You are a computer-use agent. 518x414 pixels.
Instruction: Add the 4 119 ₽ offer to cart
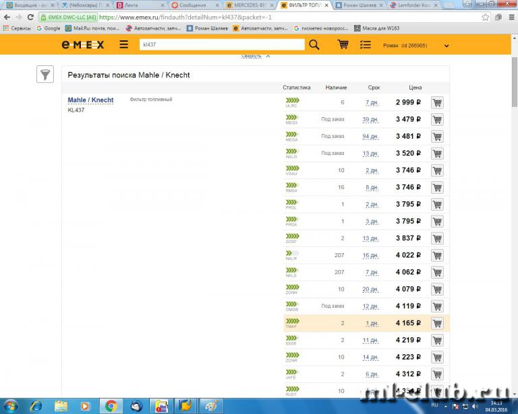[437, 306]
